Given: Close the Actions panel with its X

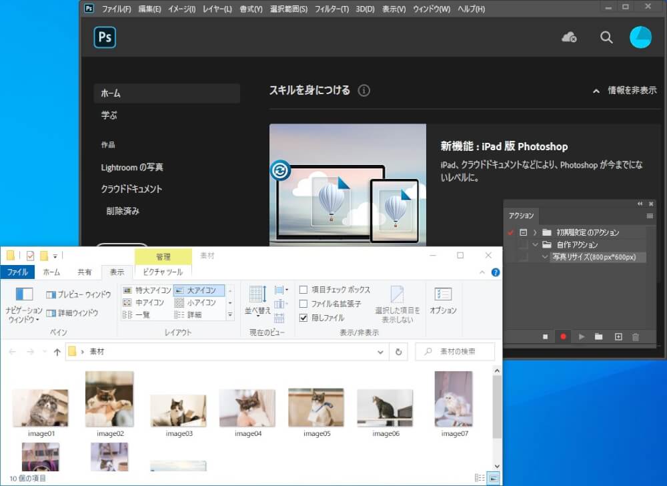Looking at the screenshot, I should point(651,204).
